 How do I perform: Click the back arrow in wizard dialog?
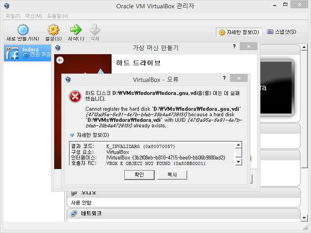coord(60,60)
